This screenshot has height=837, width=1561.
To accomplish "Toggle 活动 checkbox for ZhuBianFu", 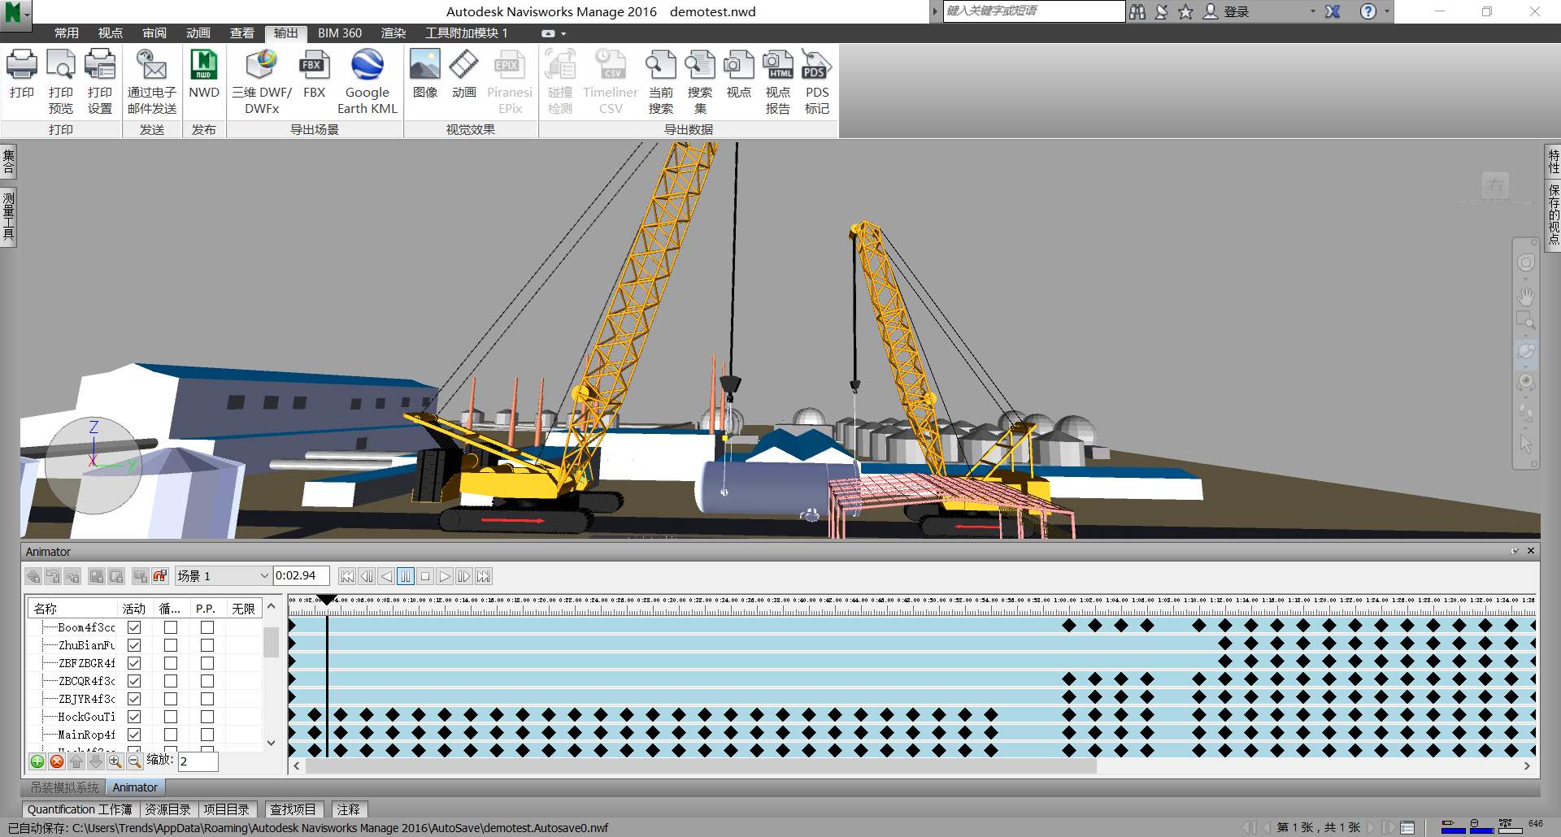I will click(134, 645).
